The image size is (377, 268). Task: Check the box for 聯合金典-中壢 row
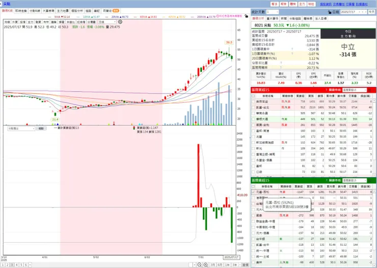click(x=253, y=221)
